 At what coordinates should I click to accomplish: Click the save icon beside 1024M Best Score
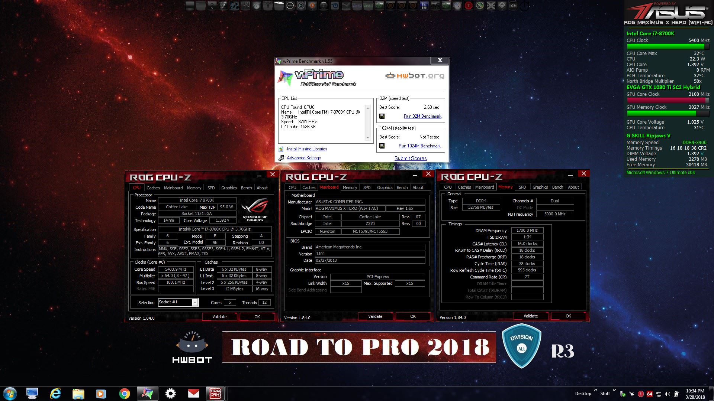382,146
